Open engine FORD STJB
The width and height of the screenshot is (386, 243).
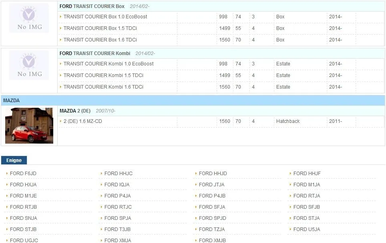click(x=23, y=229)
